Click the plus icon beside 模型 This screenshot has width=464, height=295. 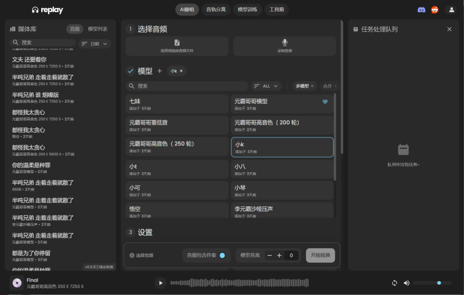tap(159, 71)
